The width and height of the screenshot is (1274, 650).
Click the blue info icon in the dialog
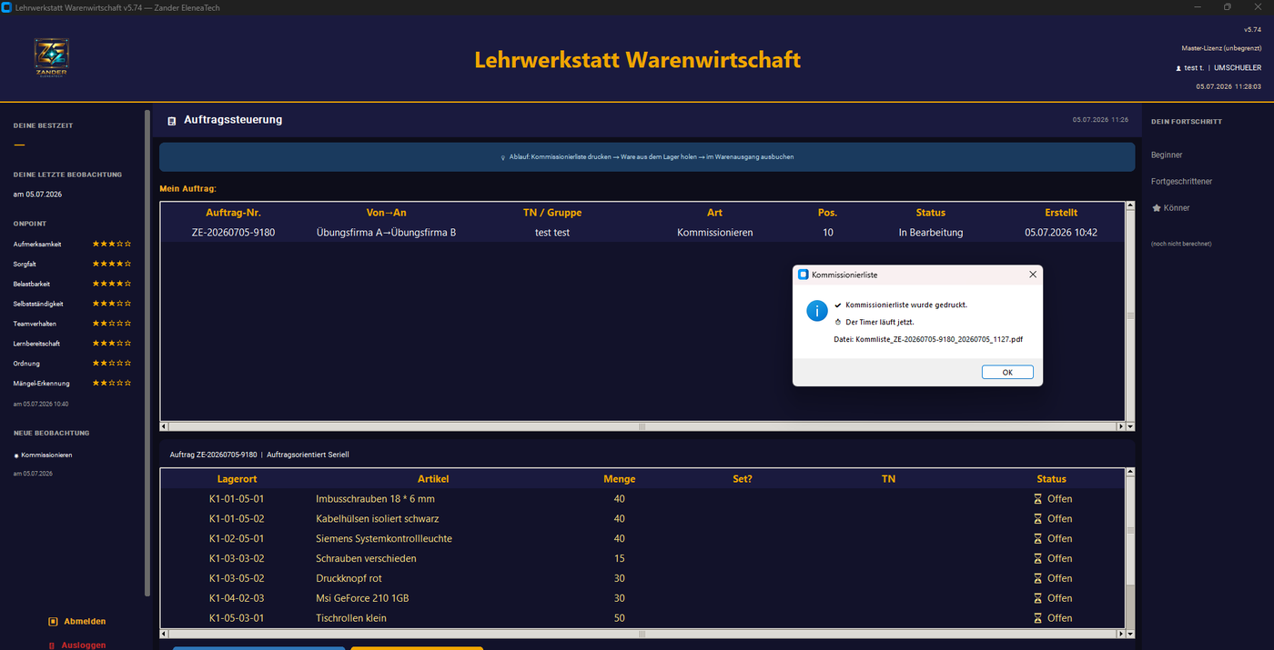[x=816, y=311]
